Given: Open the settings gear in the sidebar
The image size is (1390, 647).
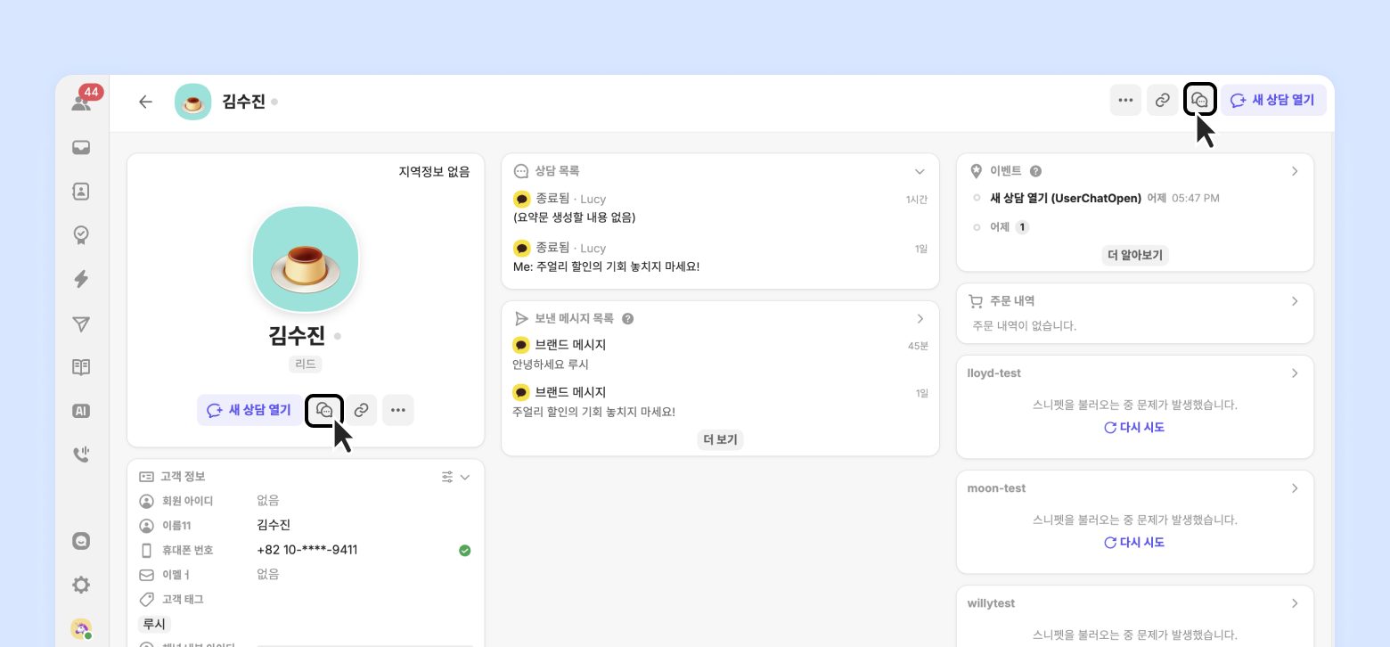Looking at the screenshot, I should 81,585.
